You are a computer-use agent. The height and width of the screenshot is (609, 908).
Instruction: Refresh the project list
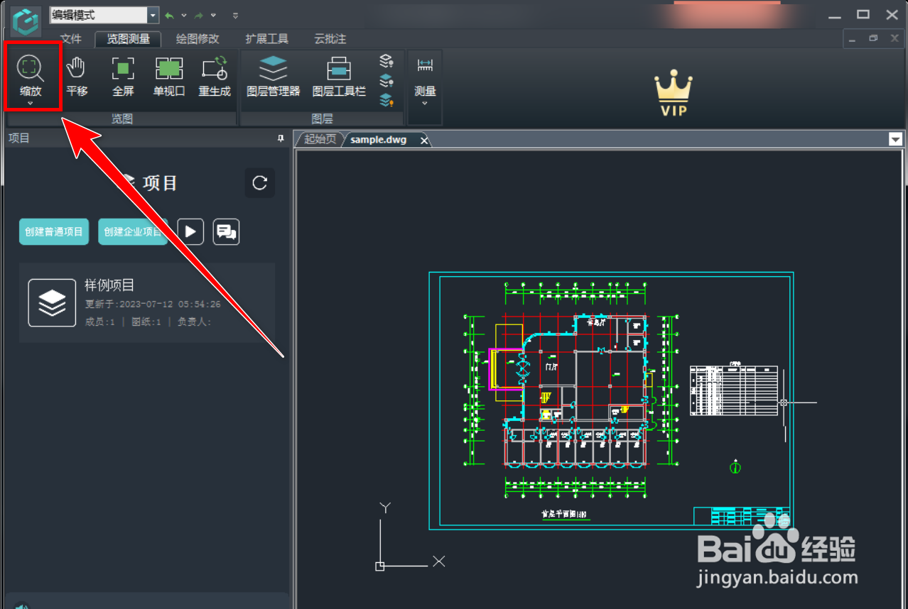(x=260, y=183)
